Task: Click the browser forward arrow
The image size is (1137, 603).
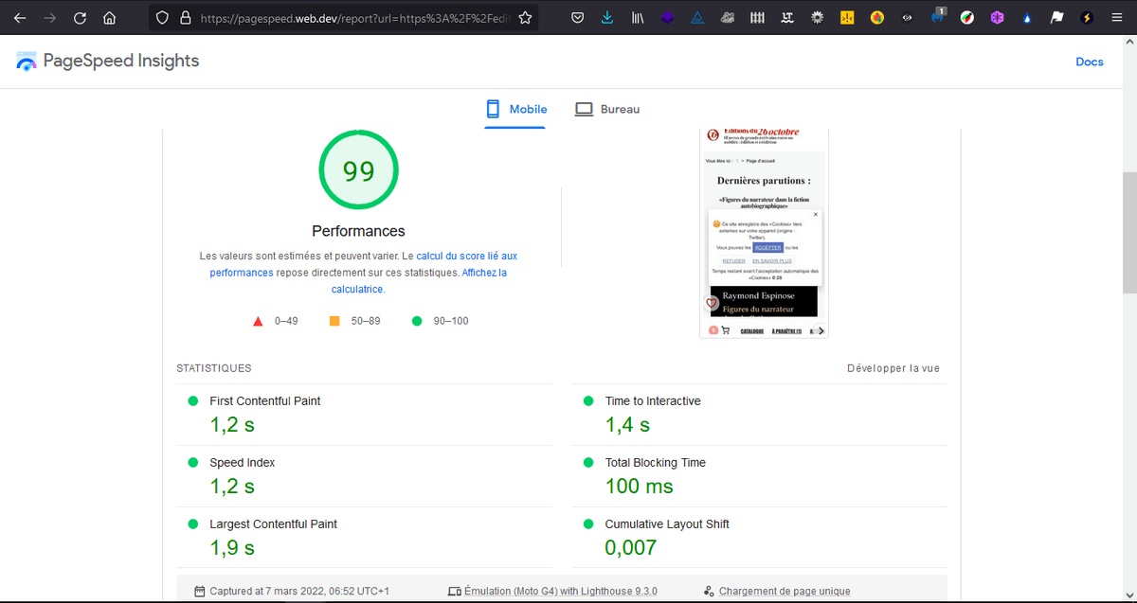Action: click(x=49, y=17)
